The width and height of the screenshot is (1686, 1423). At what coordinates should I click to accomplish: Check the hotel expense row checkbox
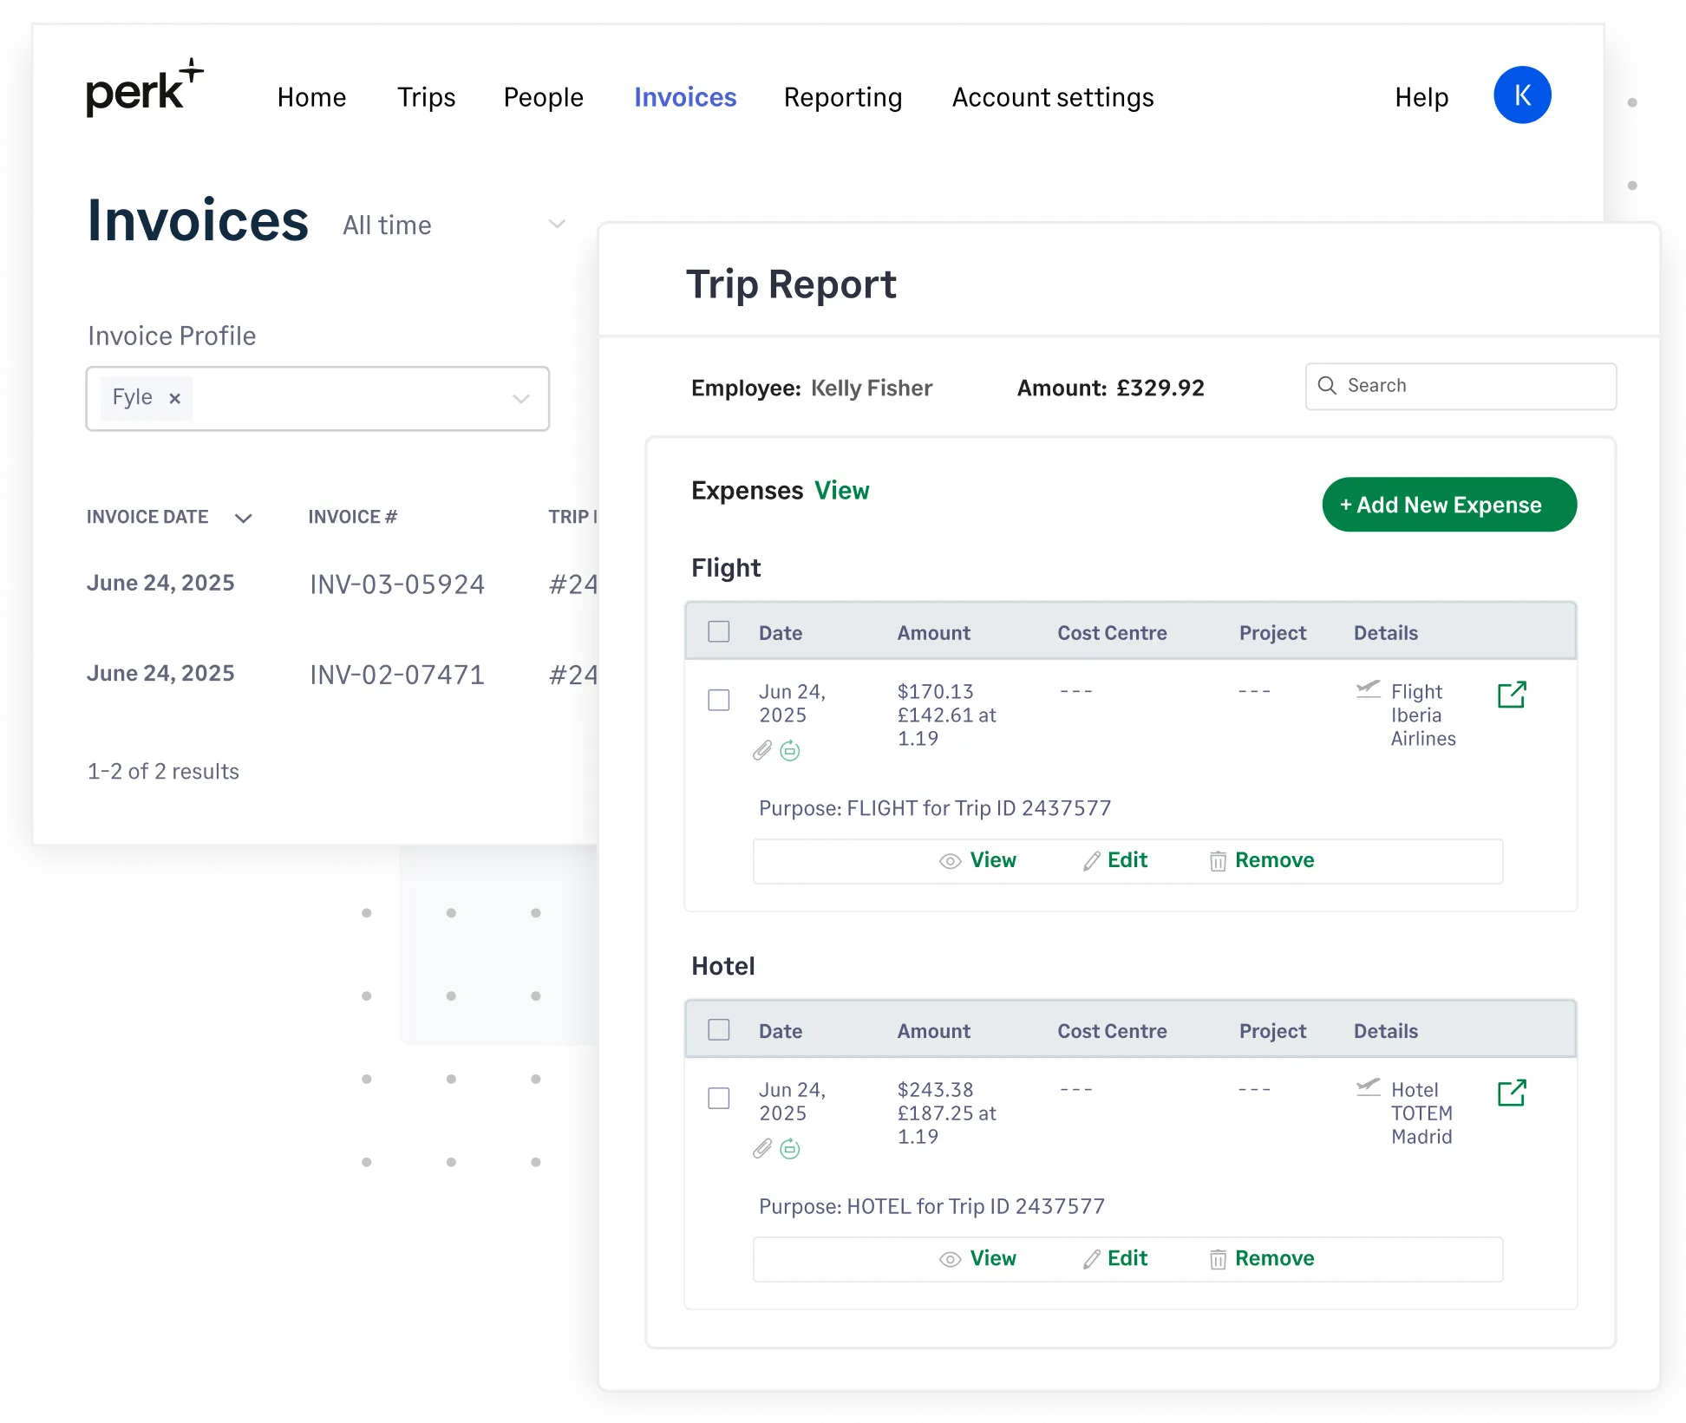click(x=718, y=1098)
